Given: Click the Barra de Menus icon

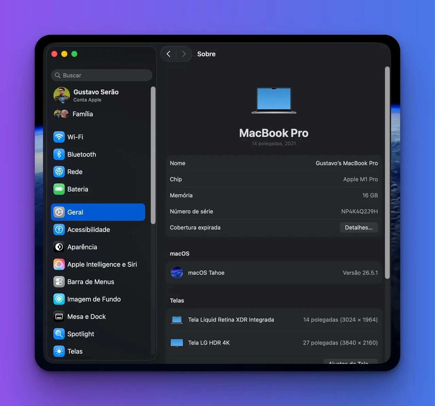Looking at the screenshot, I should tap(59, 282).
